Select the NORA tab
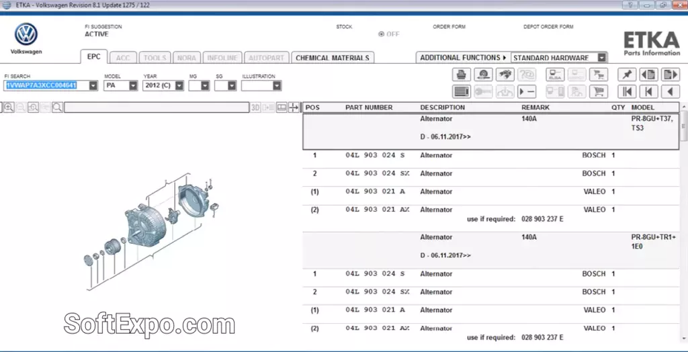688x352 pixels. coord(187,58)
